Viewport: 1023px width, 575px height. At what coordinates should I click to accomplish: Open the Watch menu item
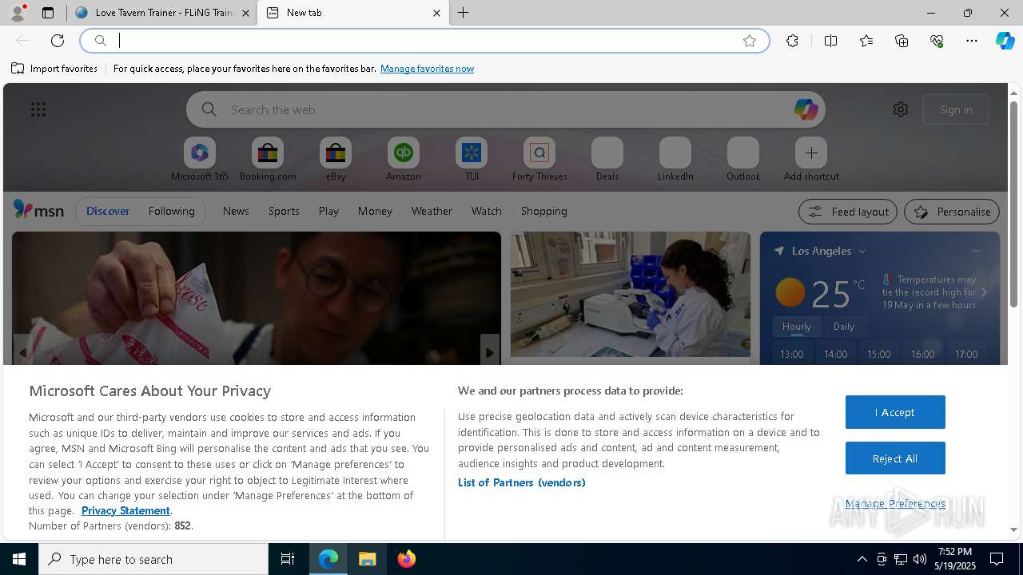coord(487,211)
